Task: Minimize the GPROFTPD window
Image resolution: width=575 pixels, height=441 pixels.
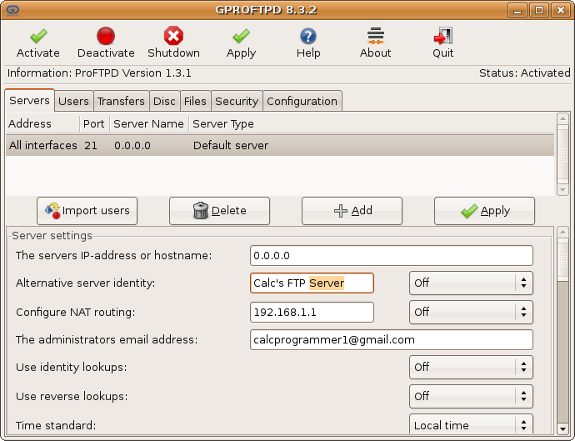Action: tap(517, 10)
